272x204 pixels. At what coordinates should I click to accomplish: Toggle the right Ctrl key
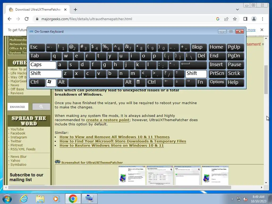pyautogui.click(x=154, y=83)
